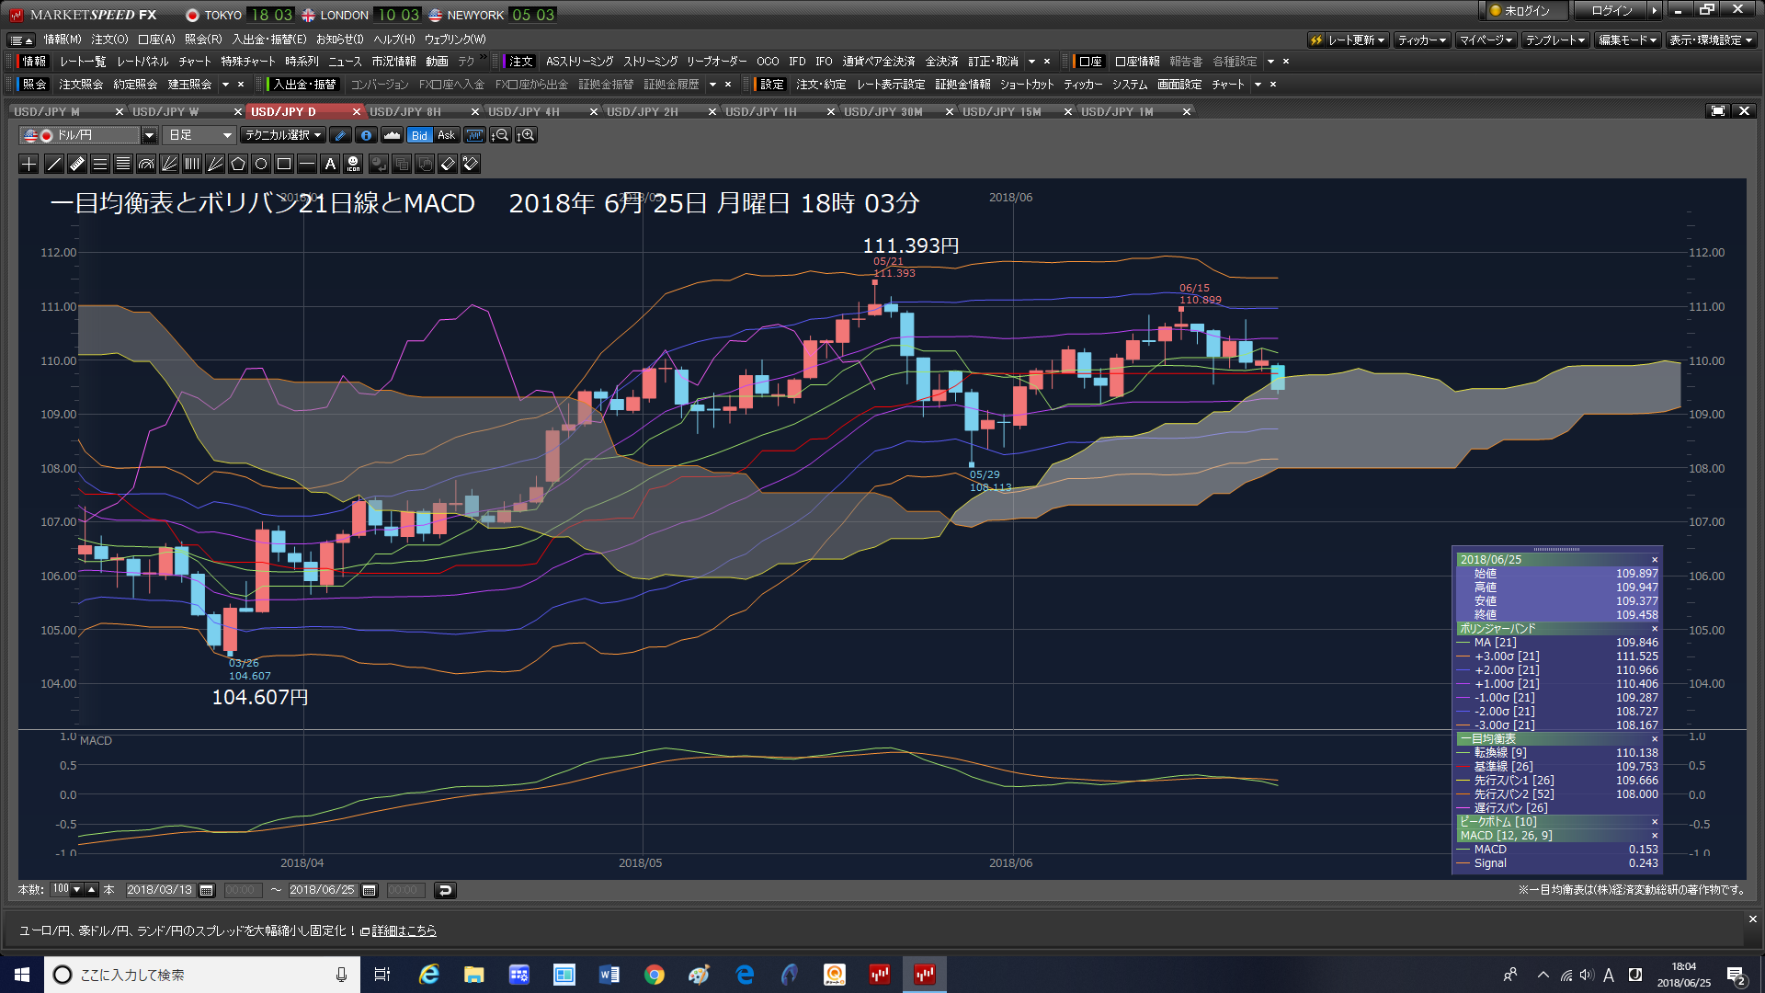
Task: Select the crosshair cursor drawing tool
Action: [29, 164]
